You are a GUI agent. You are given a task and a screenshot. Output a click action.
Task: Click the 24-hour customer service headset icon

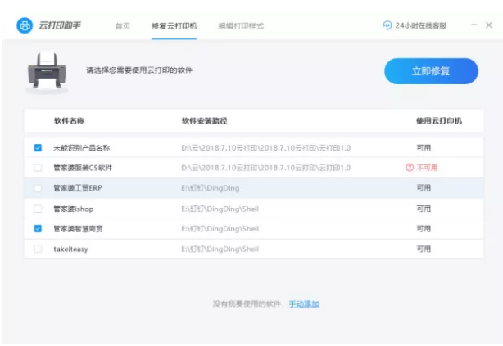(x=387, y=25)
